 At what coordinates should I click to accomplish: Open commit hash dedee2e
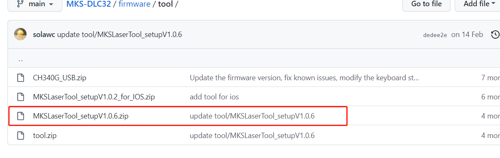pos(435,35)
